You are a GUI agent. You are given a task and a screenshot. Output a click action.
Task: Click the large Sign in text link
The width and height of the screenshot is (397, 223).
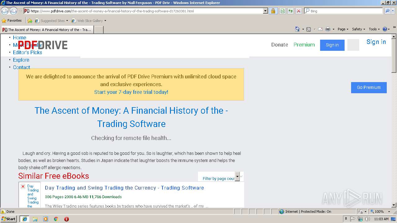(376, 42)
